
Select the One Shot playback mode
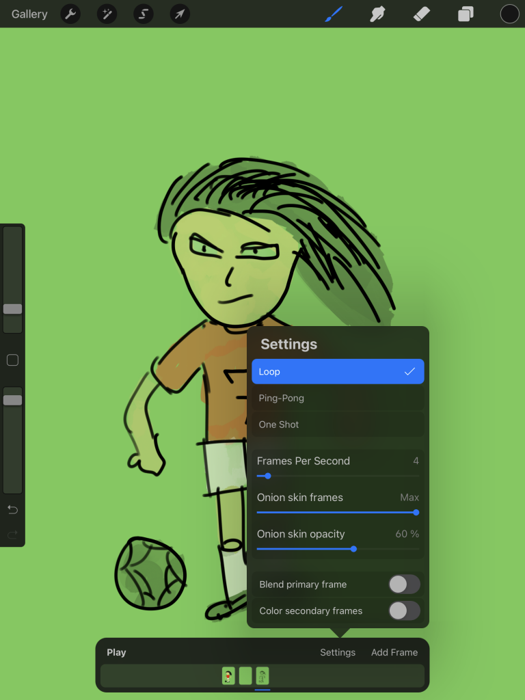coord(338,424)
